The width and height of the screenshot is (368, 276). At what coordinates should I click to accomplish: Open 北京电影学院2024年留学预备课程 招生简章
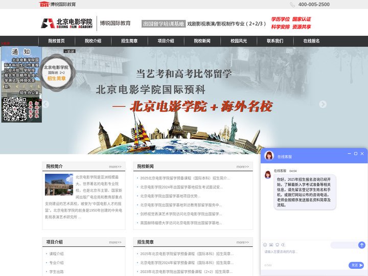click(x=187, y=263)
